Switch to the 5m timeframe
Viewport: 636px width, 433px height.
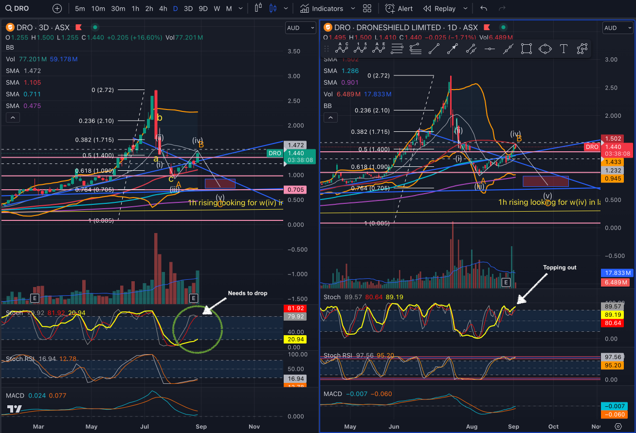click(x=80, y=8)
